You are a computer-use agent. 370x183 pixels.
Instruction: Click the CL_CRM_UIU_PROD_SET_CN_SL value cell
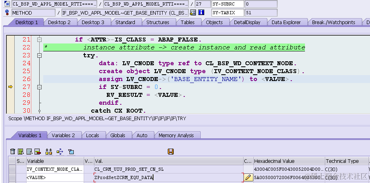click(x=169, y=169)
